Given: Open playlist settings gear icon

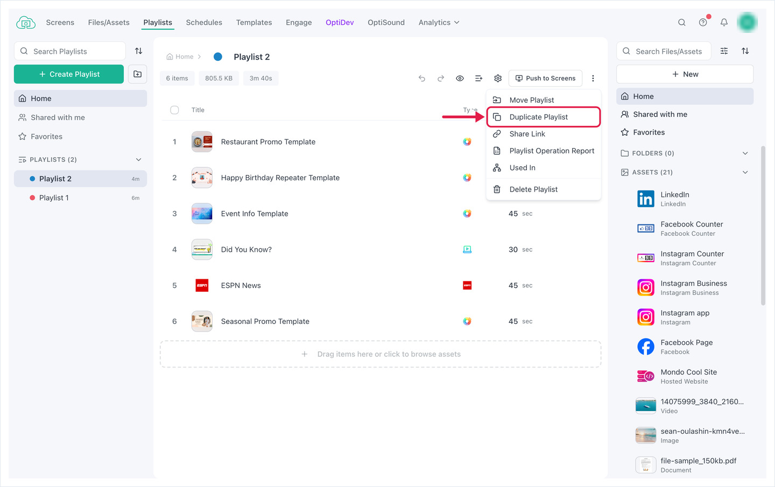Looking at the screenshot, I should pos(498,79).
